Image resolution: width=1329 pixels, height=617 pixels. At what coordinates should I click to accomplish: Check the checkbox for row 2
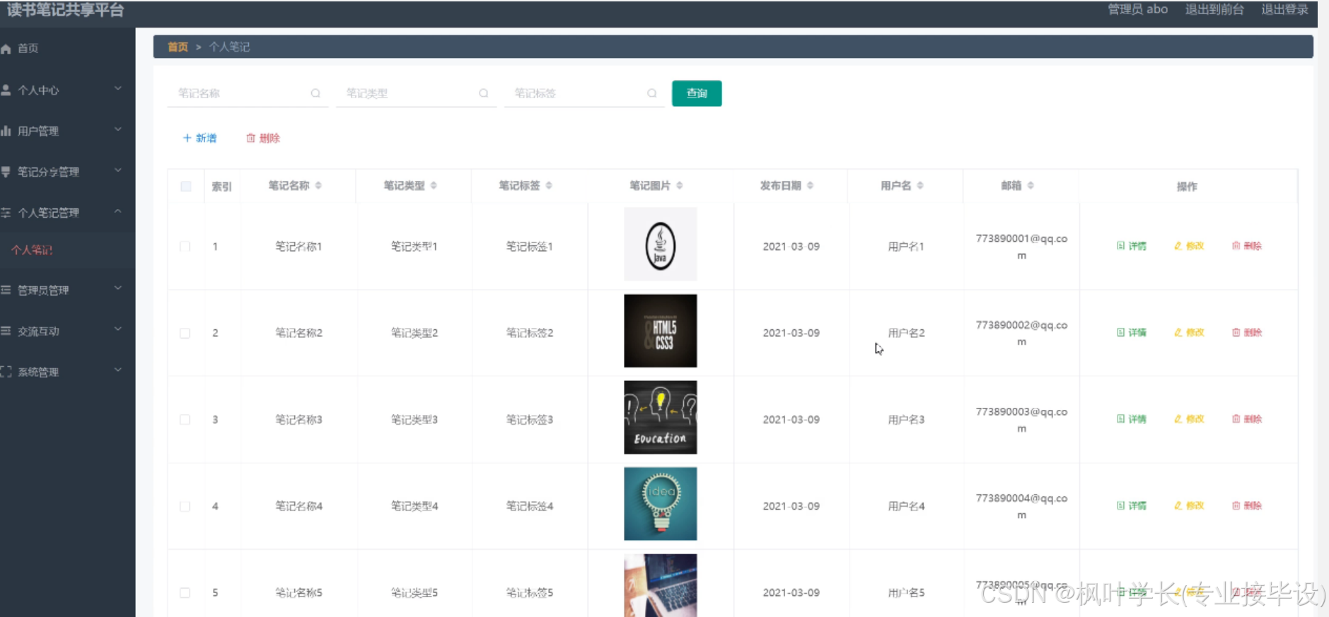point(185,333)
